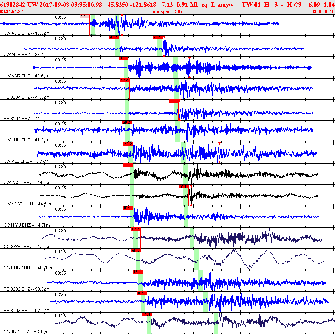Select the eP 2 pick flag on UW AUG EHZ

tap(84, 16)
